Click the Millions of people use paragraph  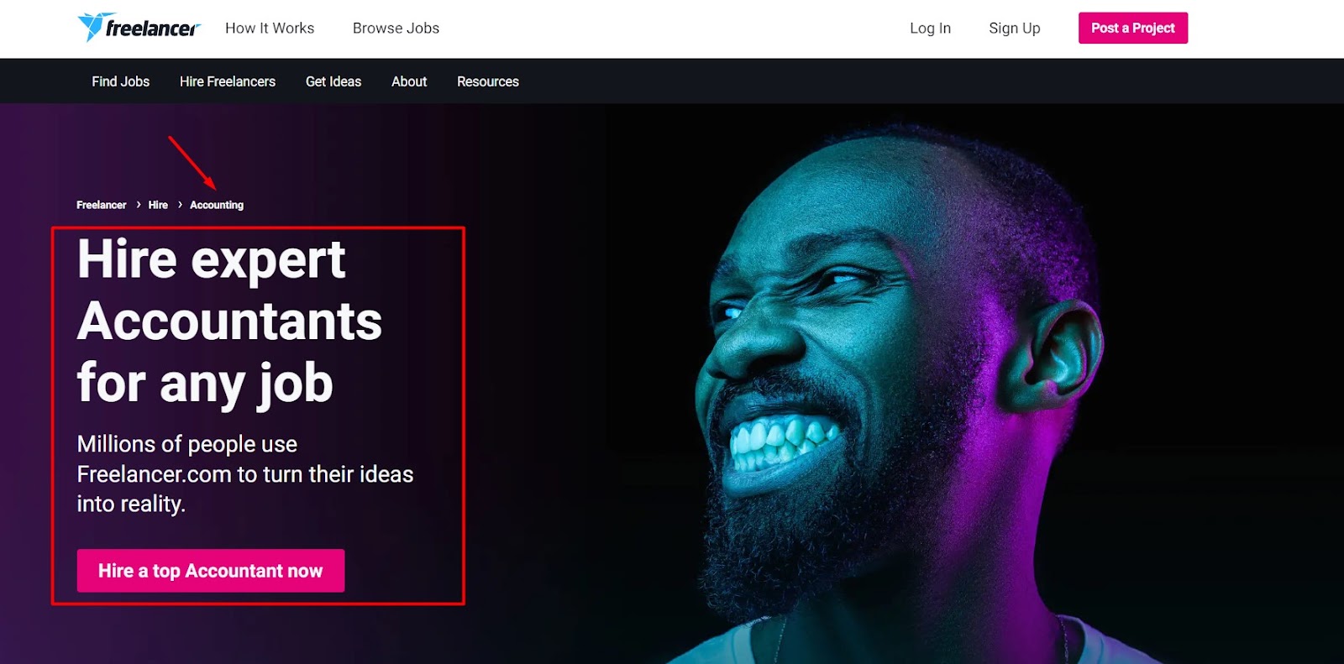coord(245,474)
